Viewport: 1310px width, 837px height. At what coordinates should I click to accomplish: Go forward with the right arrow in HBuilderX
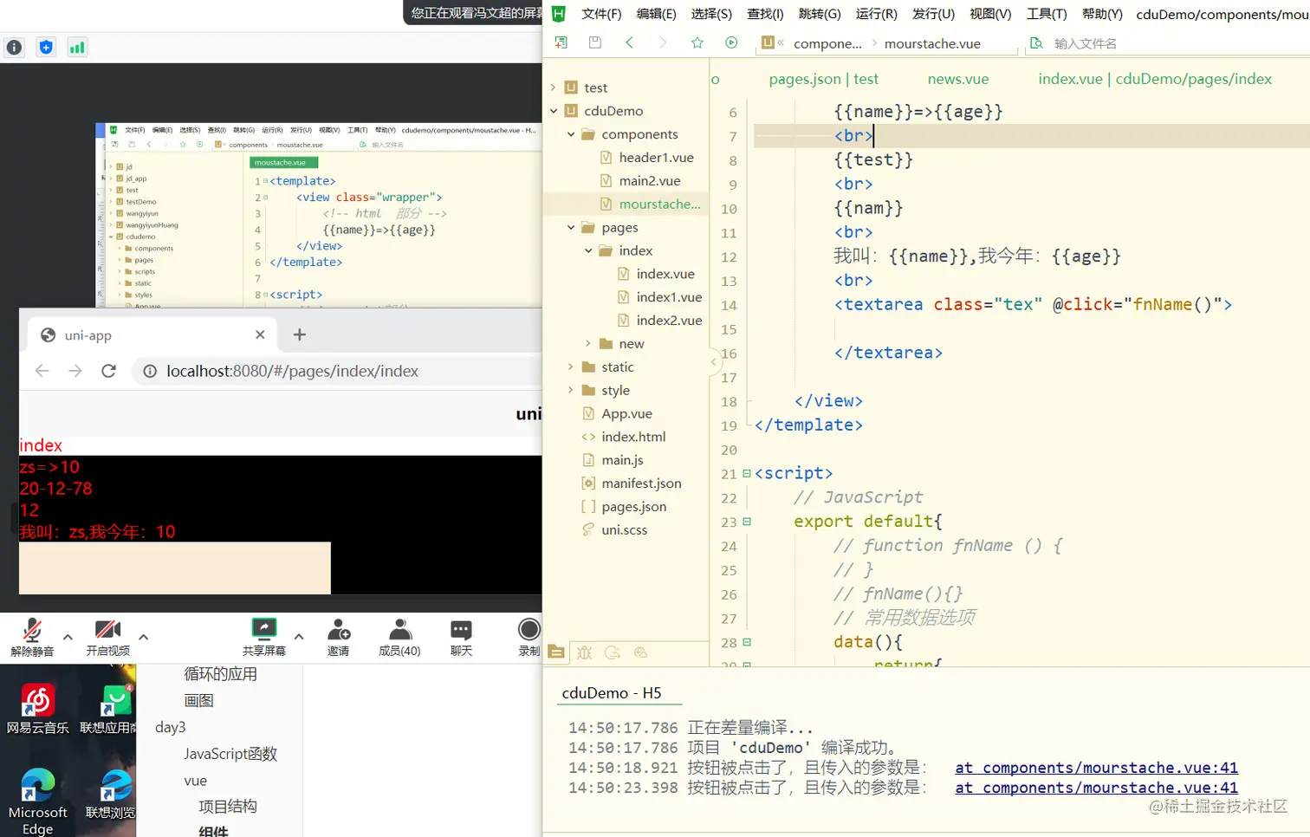(663, 42)
